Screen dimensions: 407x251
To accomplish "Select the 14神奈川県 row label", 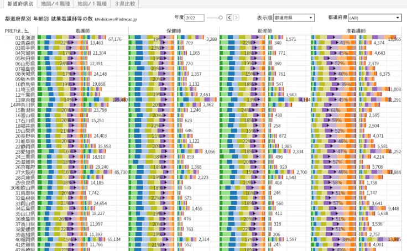I will point(23,105).
